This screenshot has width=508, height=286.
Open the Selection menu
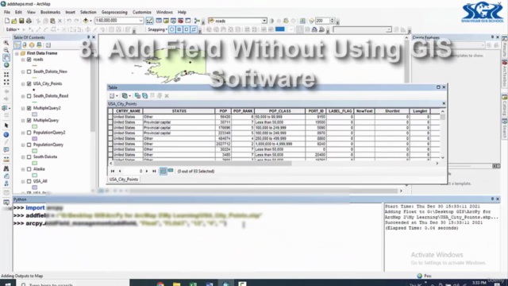click(x=88, y=13)
